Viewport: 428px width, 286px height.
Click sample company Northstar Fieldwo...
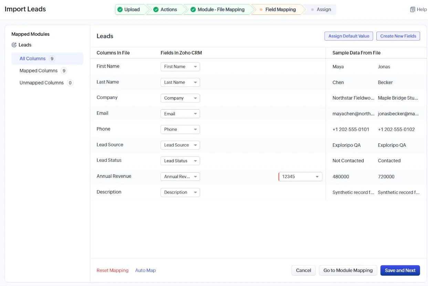(353, 98)
